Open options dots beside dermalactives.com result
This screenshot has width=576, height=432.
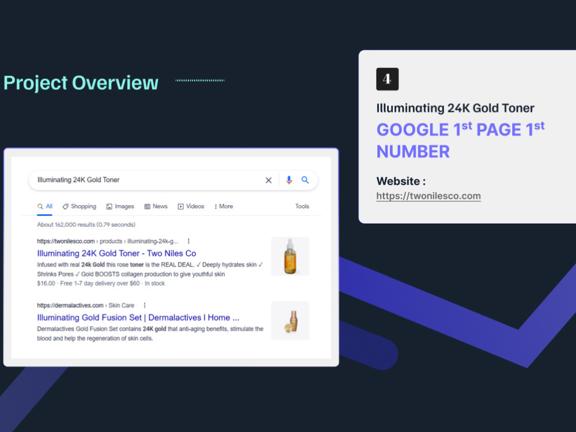pyautogui.click(x=145, y=305)
